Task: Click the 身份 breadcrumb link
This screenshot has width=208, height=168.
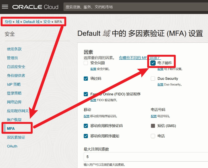Action: click(8, 22)
